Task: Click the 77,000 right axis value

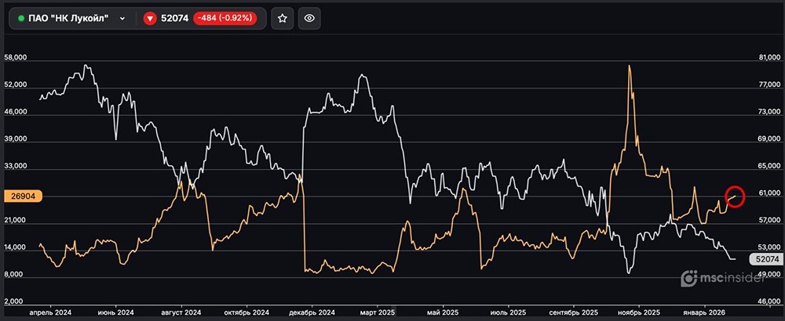Action: (769, 85)
